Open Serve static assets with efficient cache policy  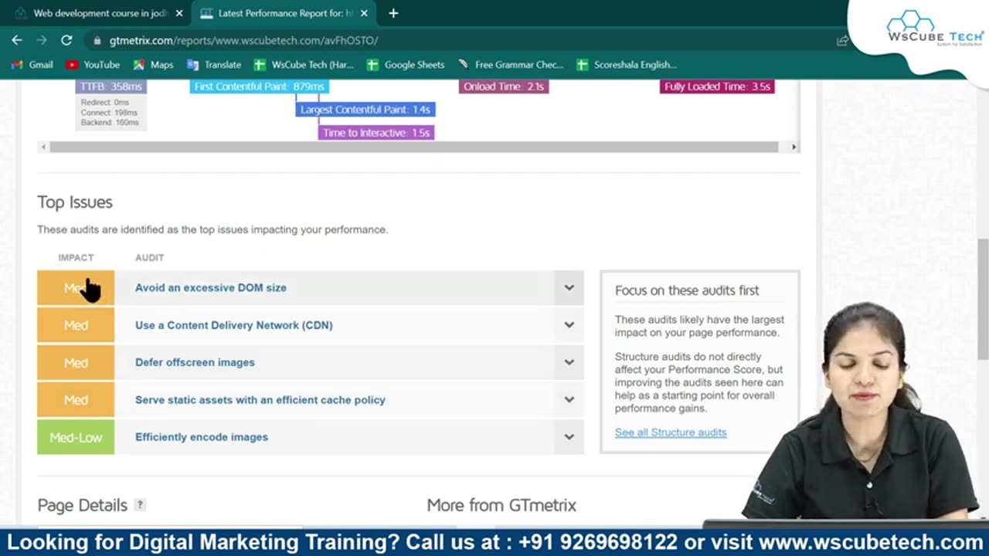tap(260, 400)
